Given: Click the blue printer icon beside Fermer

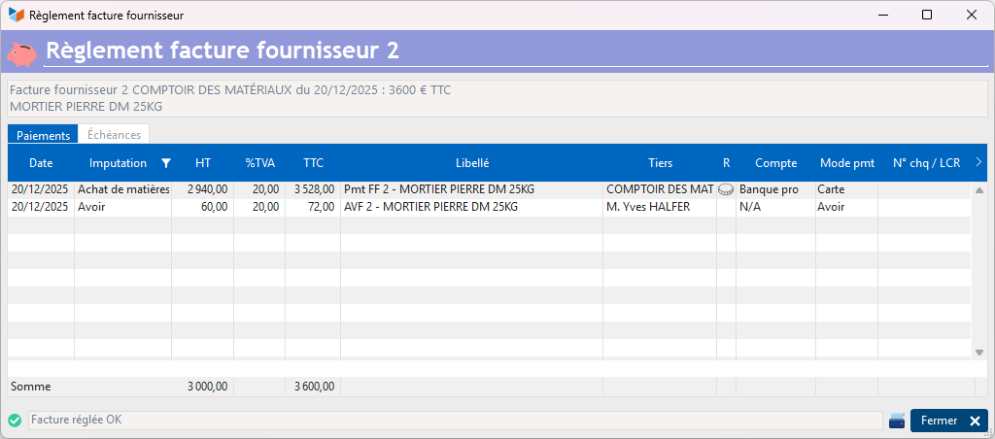Looking at the screenshot, I should point(897,421).
